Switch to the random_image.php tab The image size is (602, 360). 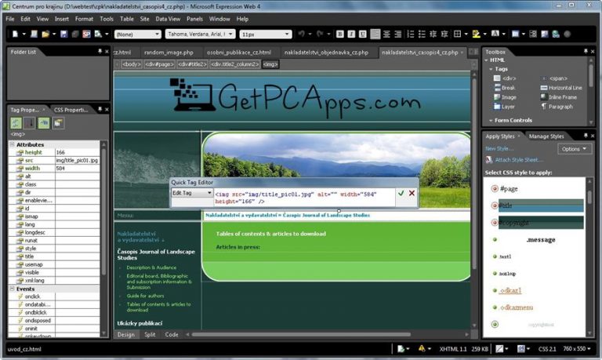click(x=169, y=53)
